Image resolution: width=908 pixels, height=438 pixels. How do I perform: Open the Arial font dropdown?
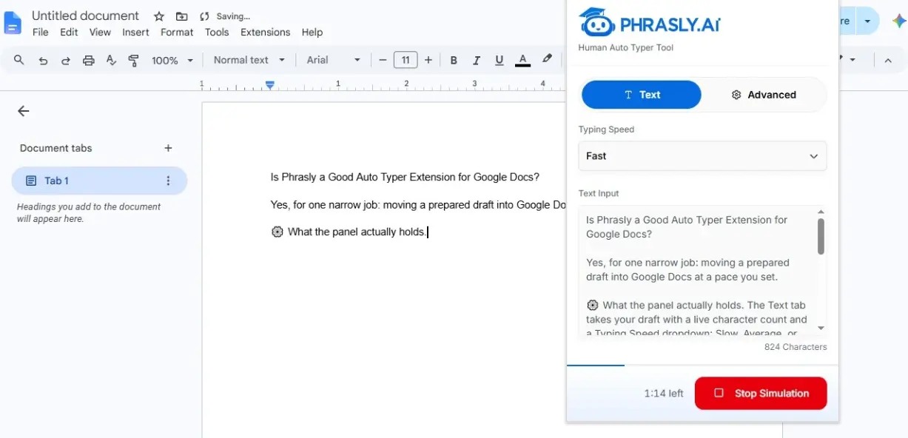(x=334, y=60)
